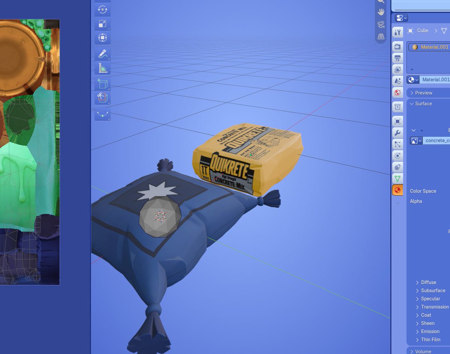
Task: Open the Output properties tab
Action: [x=398, y=58]
